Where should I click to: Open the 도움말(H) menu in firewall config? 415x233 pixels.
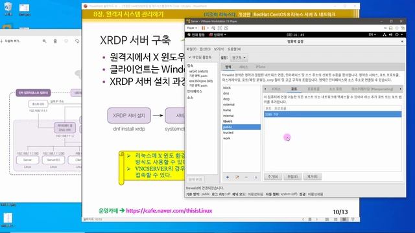234,49
